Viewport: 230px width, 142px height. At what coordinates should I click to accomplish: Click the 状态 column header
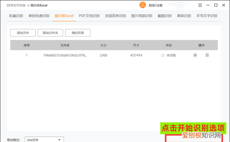169,45
